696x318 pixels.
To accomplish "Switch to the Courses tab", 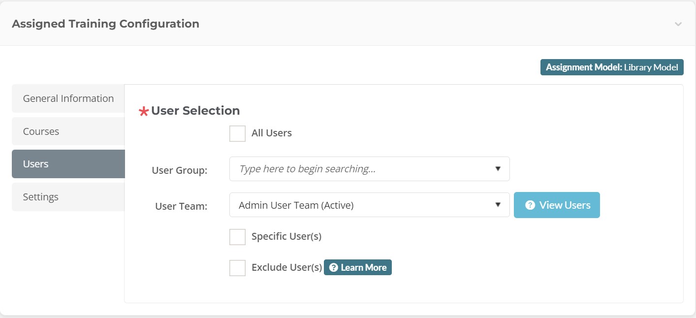I will (x=68, y=131).
